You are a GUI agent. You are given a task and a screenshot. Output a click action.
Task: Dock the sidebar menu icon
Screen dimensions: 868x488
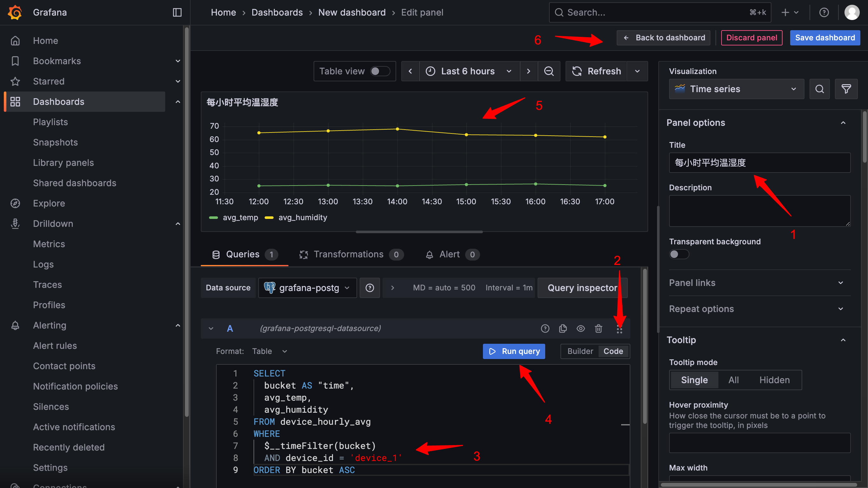pyautogui.click(x=177, y=12)
